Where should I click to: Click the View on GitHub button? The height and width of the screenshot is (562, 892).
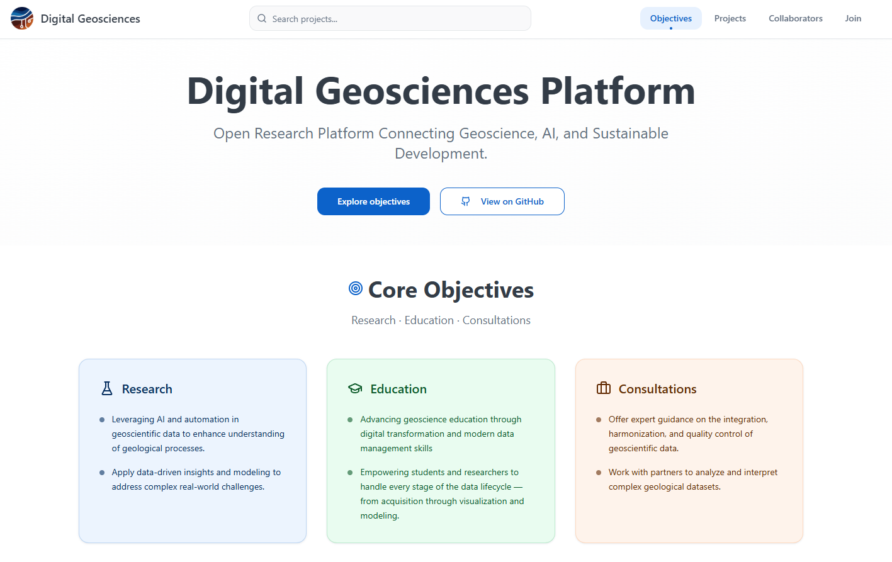502,201
